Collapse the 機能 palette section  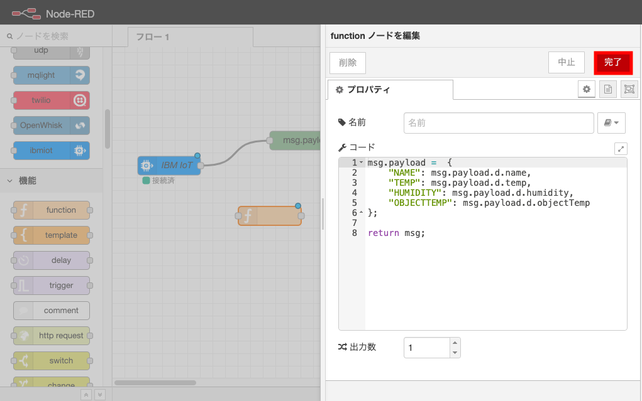pyautogui.click(x=9, y=181)
